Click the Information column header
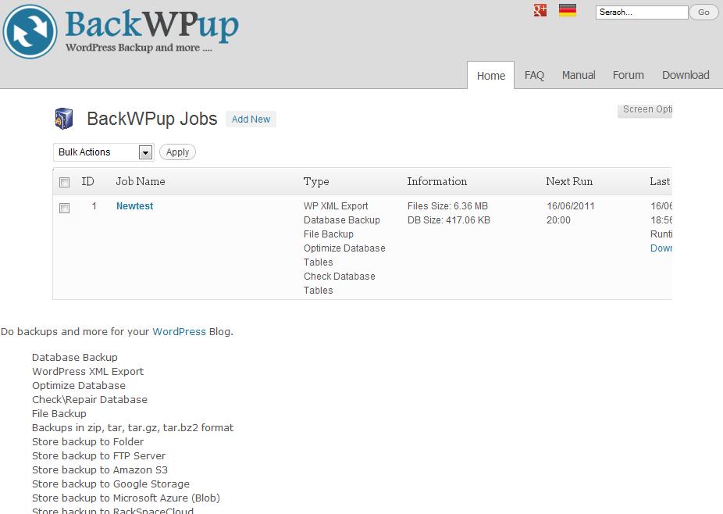 pyautogui.click(x=436, y=181)
